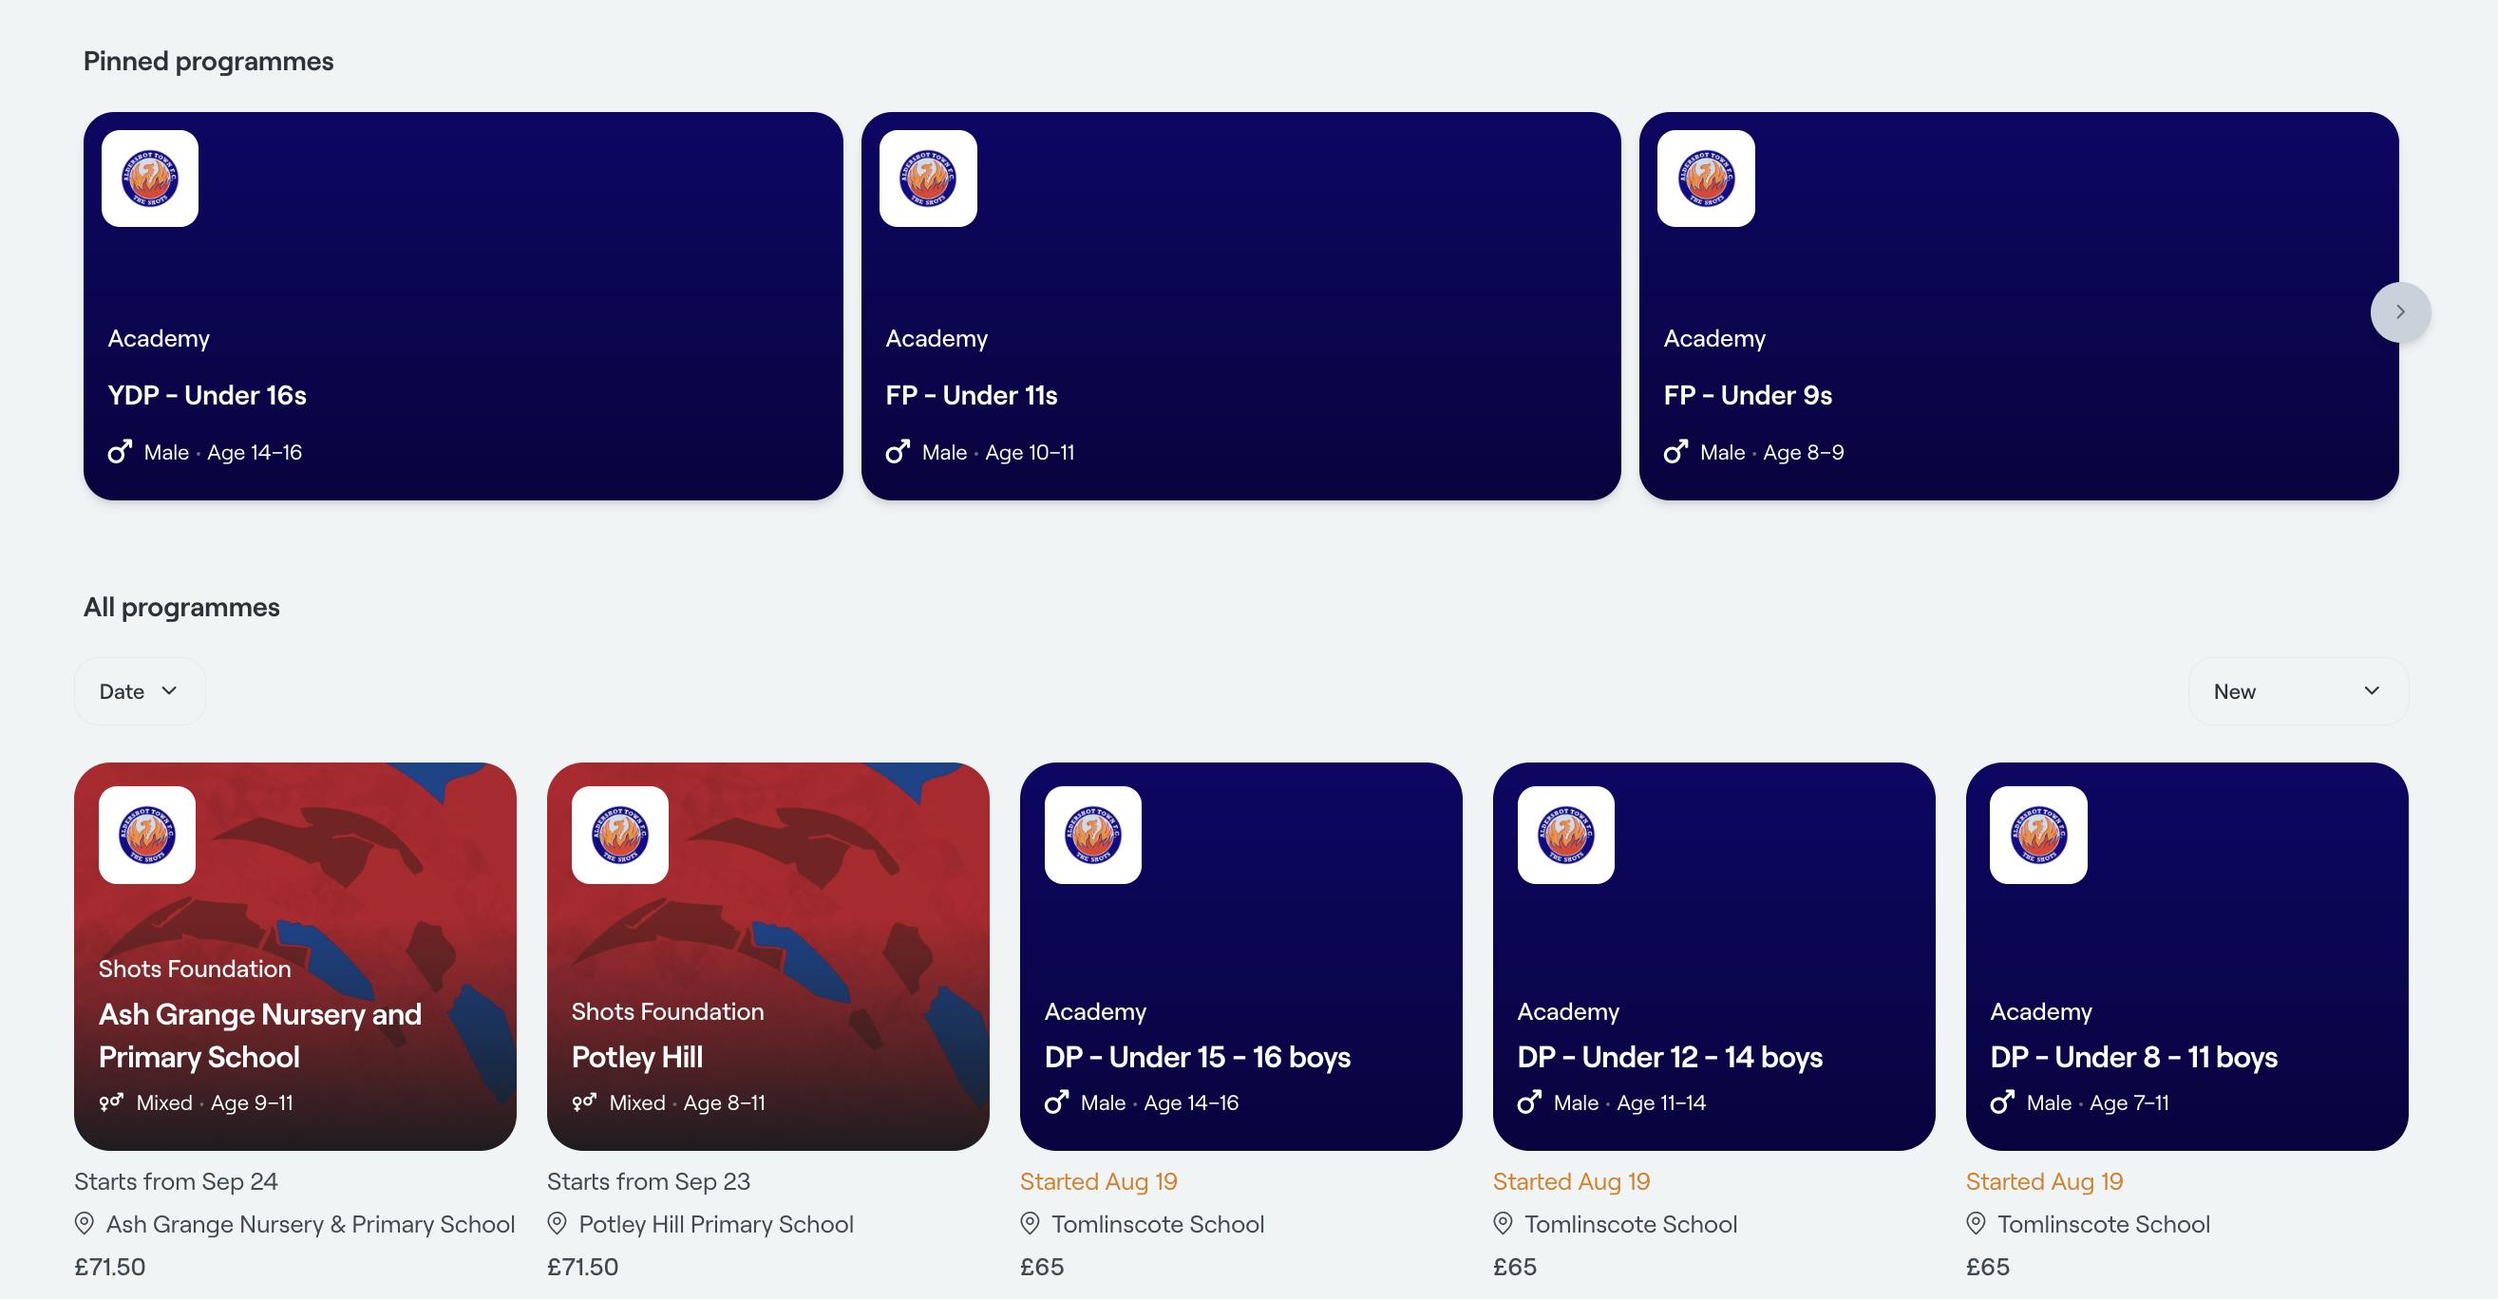
Task: Click the crest on DP Under 8 - 11 boys
Action: pos(2038,835)
